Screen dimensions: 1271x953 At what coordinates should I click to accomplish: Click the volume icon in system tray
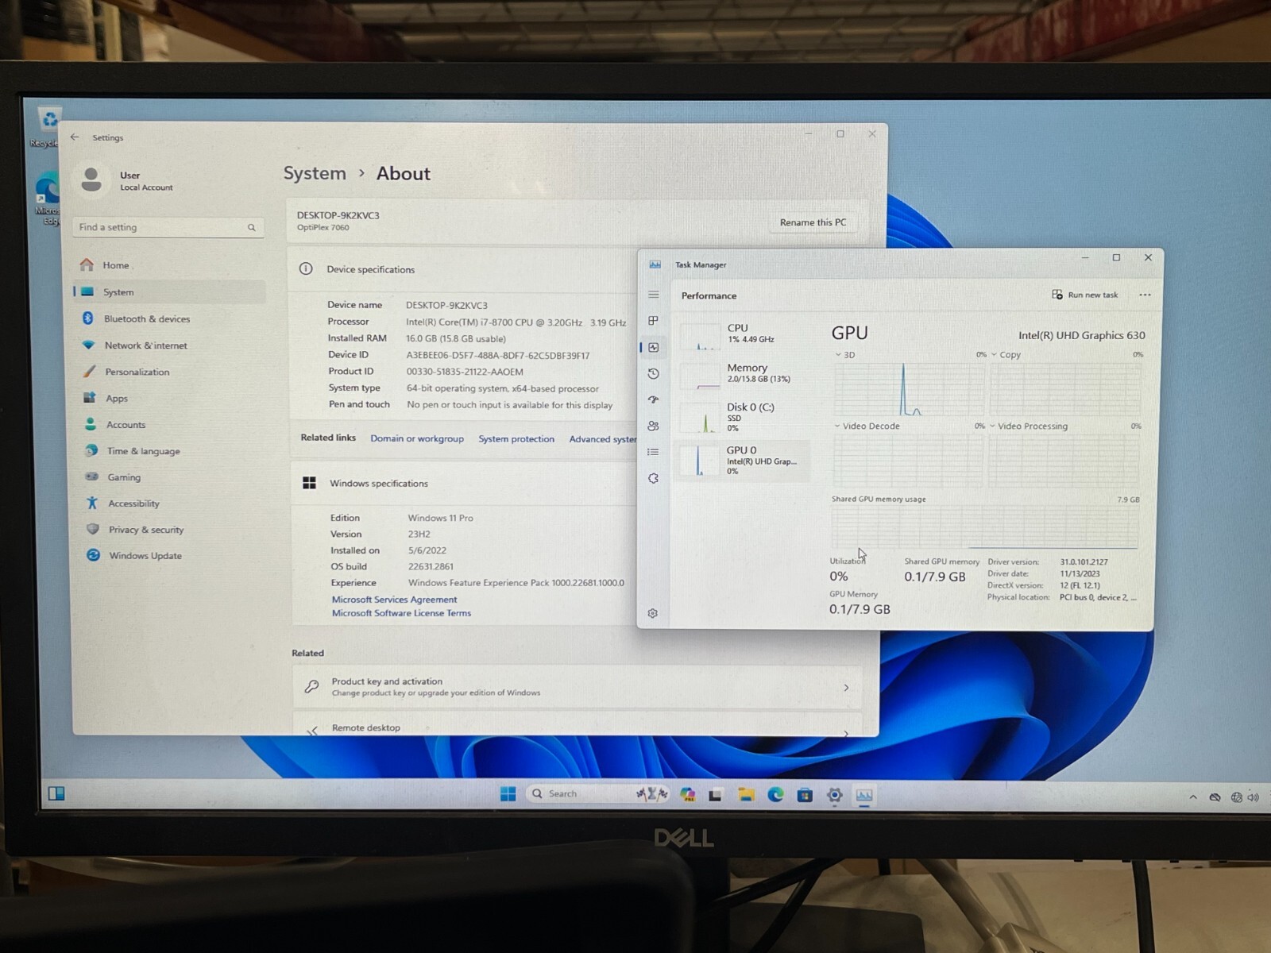pyautogui.click(x=1254, y=797)
